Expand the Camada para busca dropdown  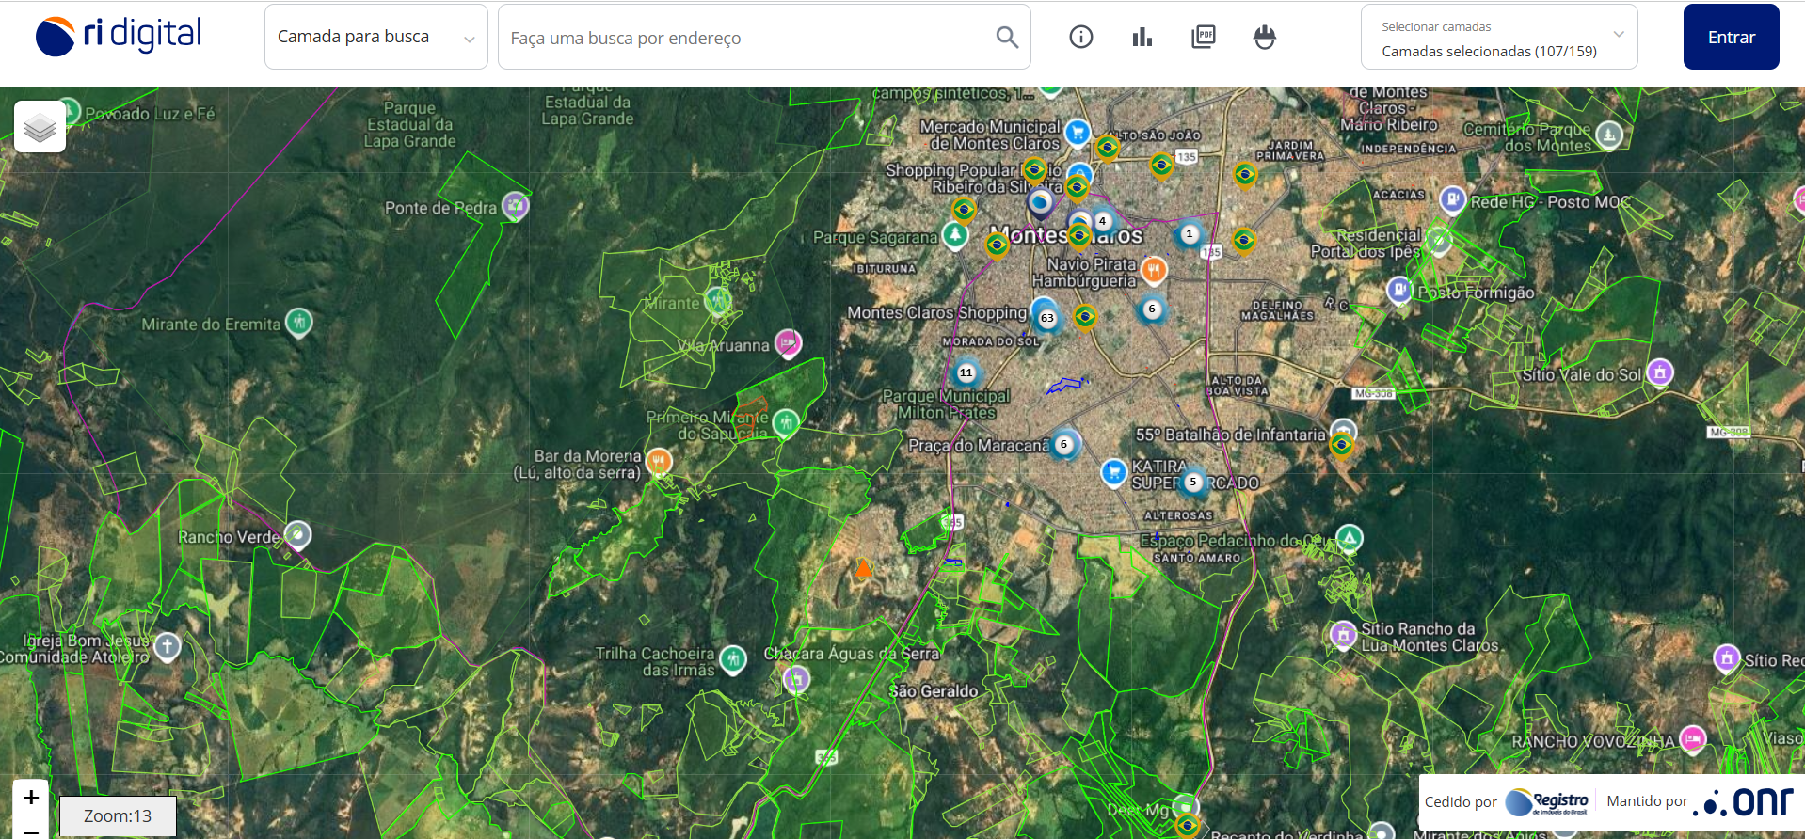(x=375, y=37)
